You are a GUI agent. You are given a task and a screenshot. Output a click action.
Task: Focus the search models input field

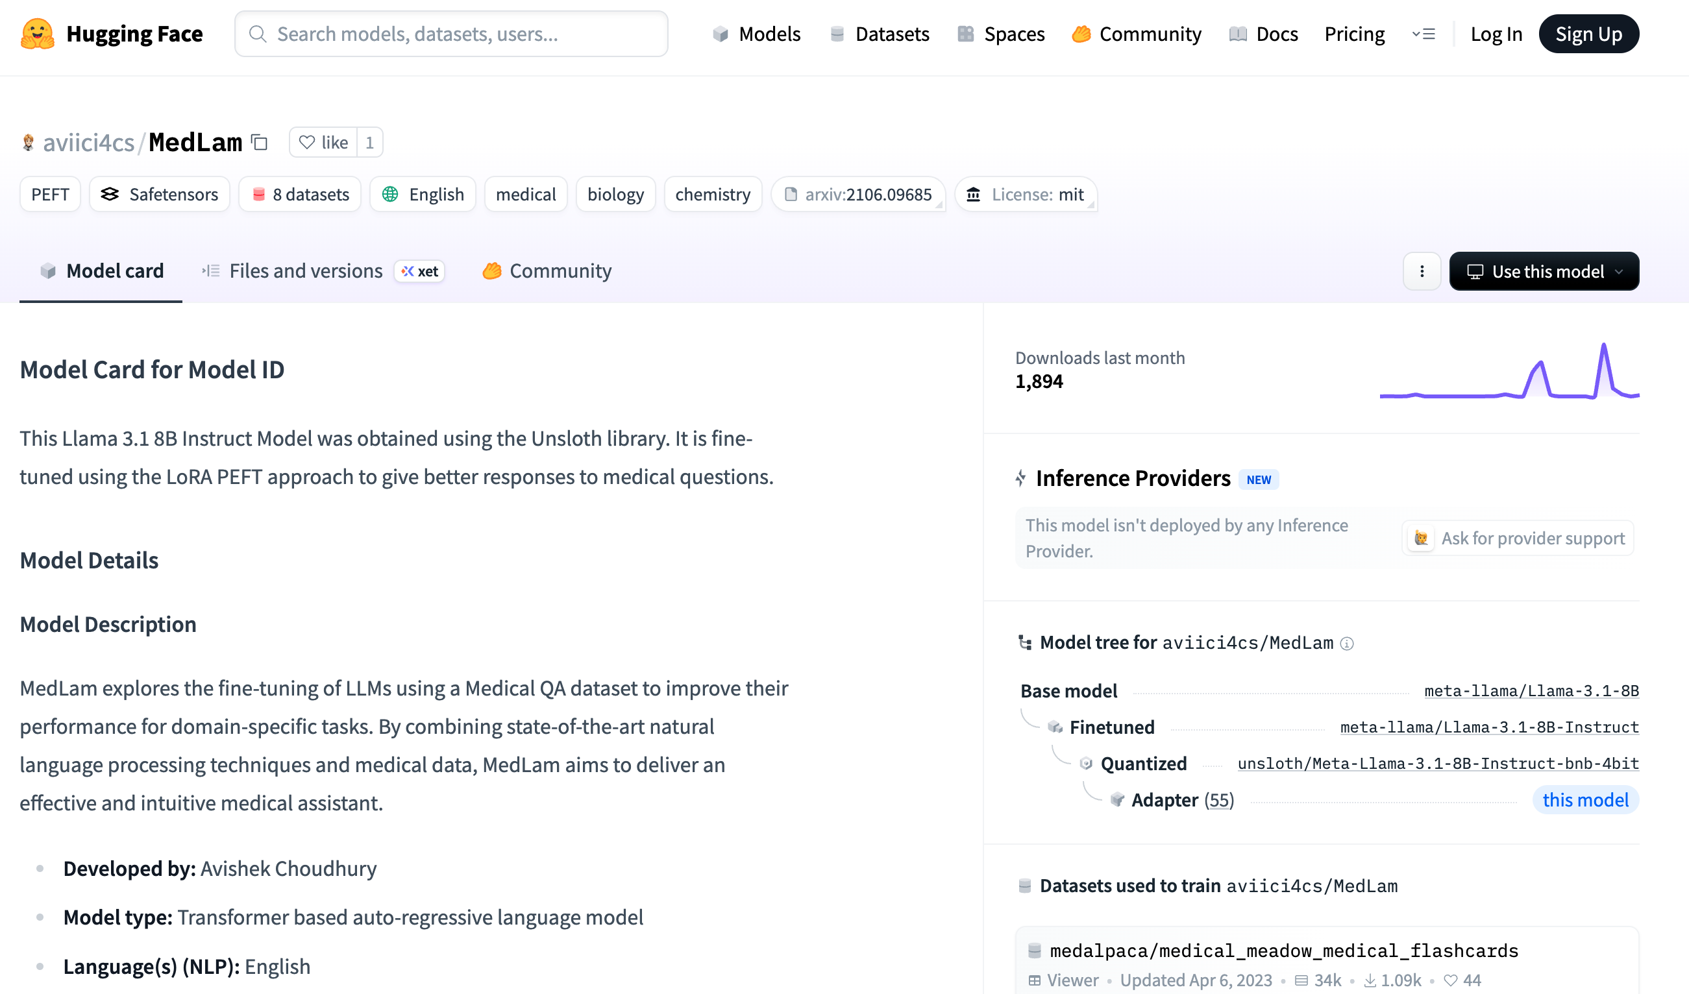tap(451, 34)
